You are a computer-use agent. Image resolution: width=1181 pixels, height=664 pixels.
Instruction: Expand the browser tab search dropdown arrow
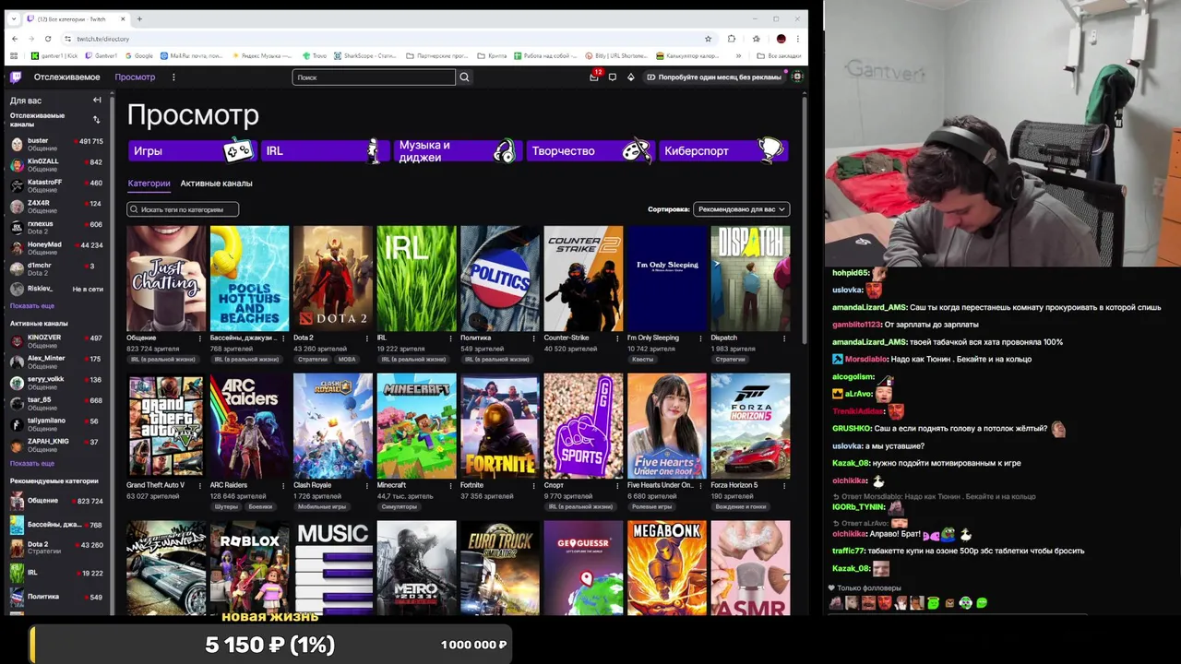pos(14,18)
